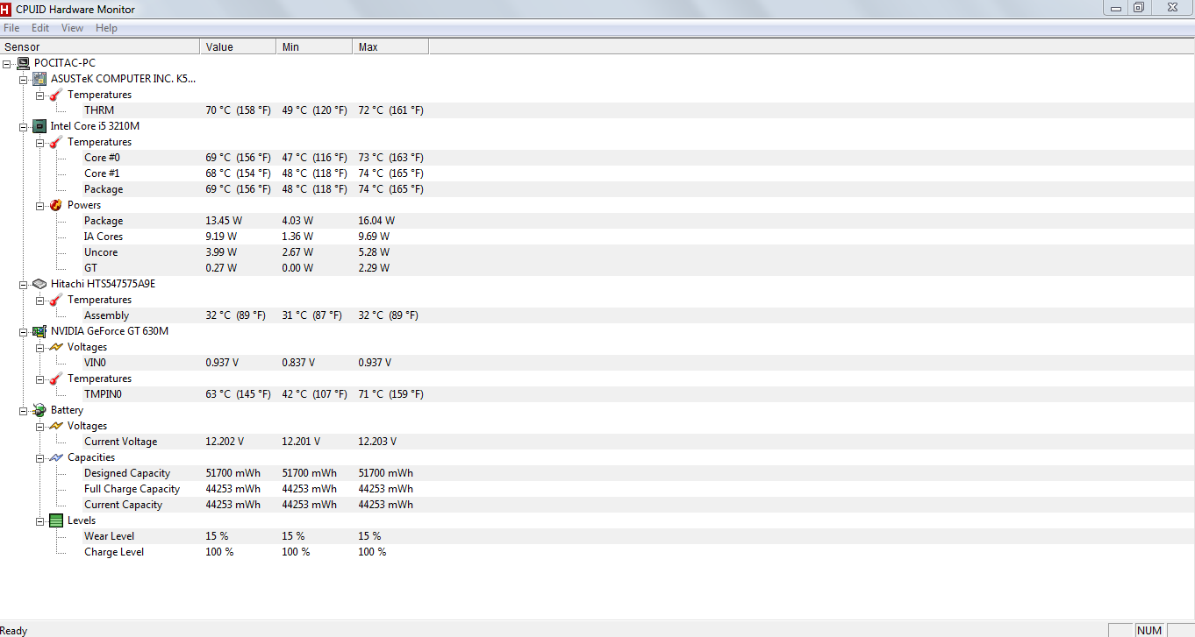Viewport: 1195px width, 637px height.
Task: Click the thermometer icon above the Core #0 row
Action: [x=56, y=142]
